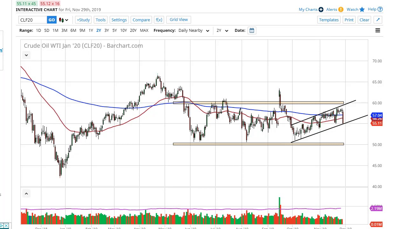
Task: Open the calendar date picker icon
Action: point(252,31)
